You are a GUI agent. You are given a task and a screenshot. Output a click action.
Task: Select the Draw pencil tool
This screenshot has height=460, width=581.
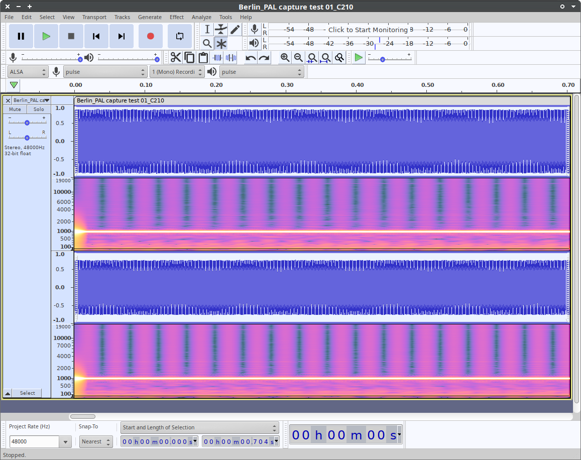coord(235,29)
